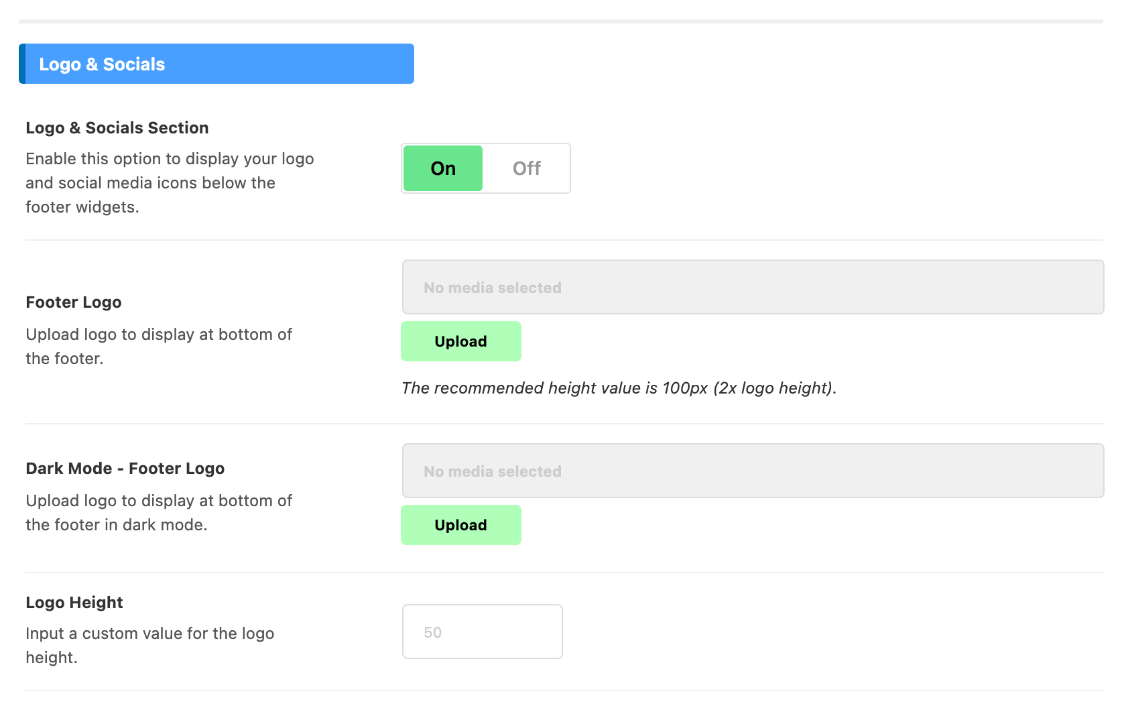The image size is (1122, 708).
Task: Click the divider line below Logo Height row
Action: (564, 691)
